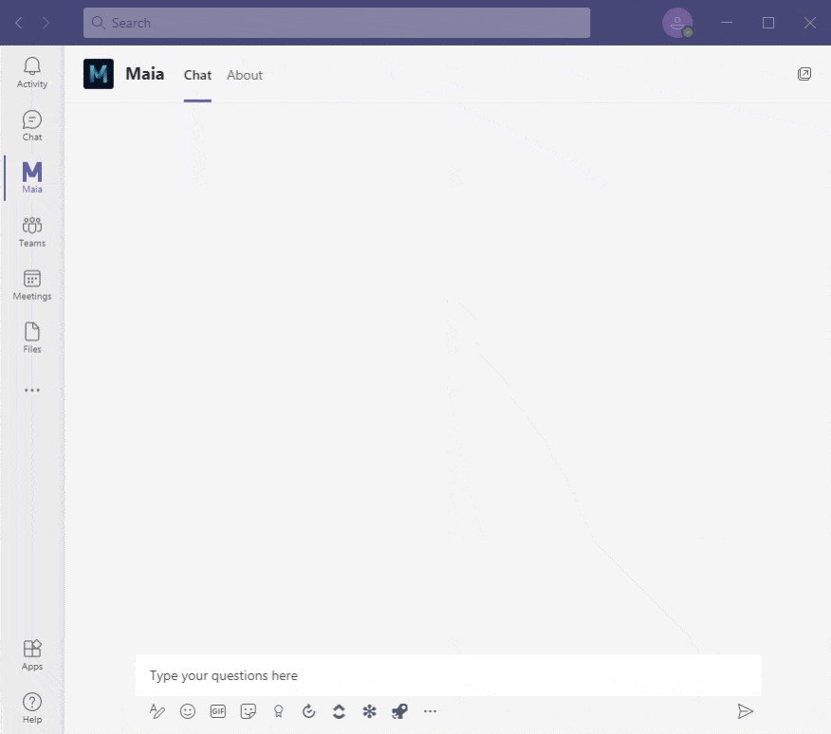Select the Maia app in sidebar
The image size is (831, 734).
click(32, 177)
